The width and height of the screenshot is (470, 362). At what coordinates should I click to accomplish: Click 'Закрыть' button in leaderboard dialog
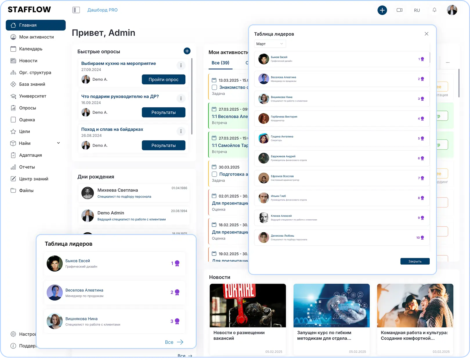(x=415, y=261)
